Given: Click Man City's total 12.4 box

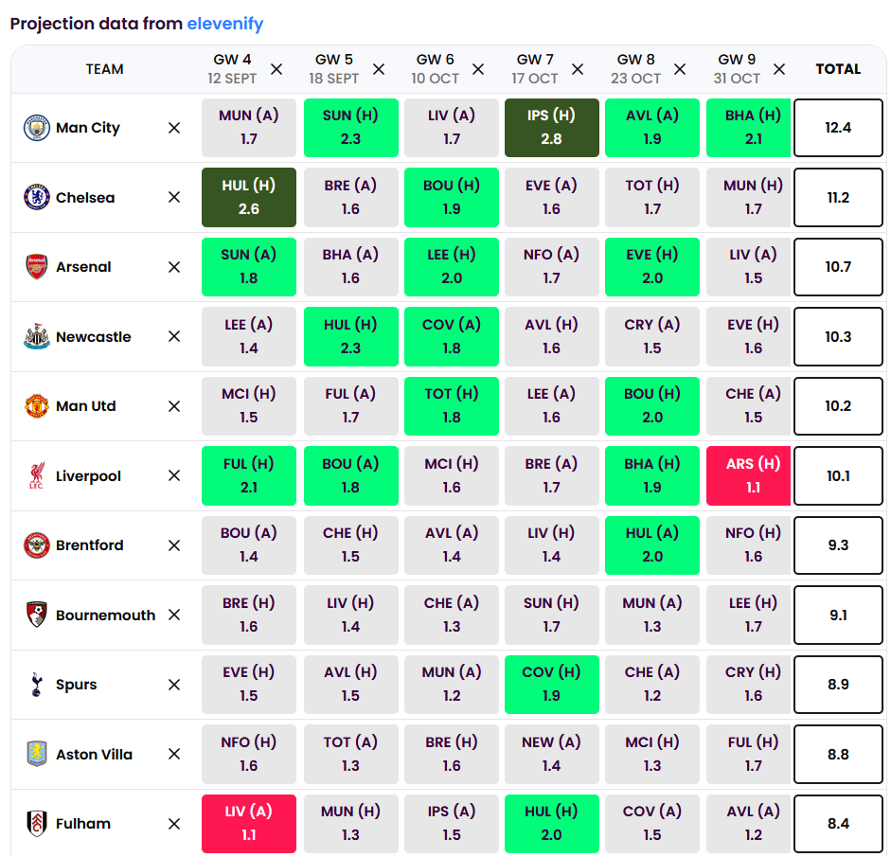Looking at the screenshot, I should coord(838,127).
